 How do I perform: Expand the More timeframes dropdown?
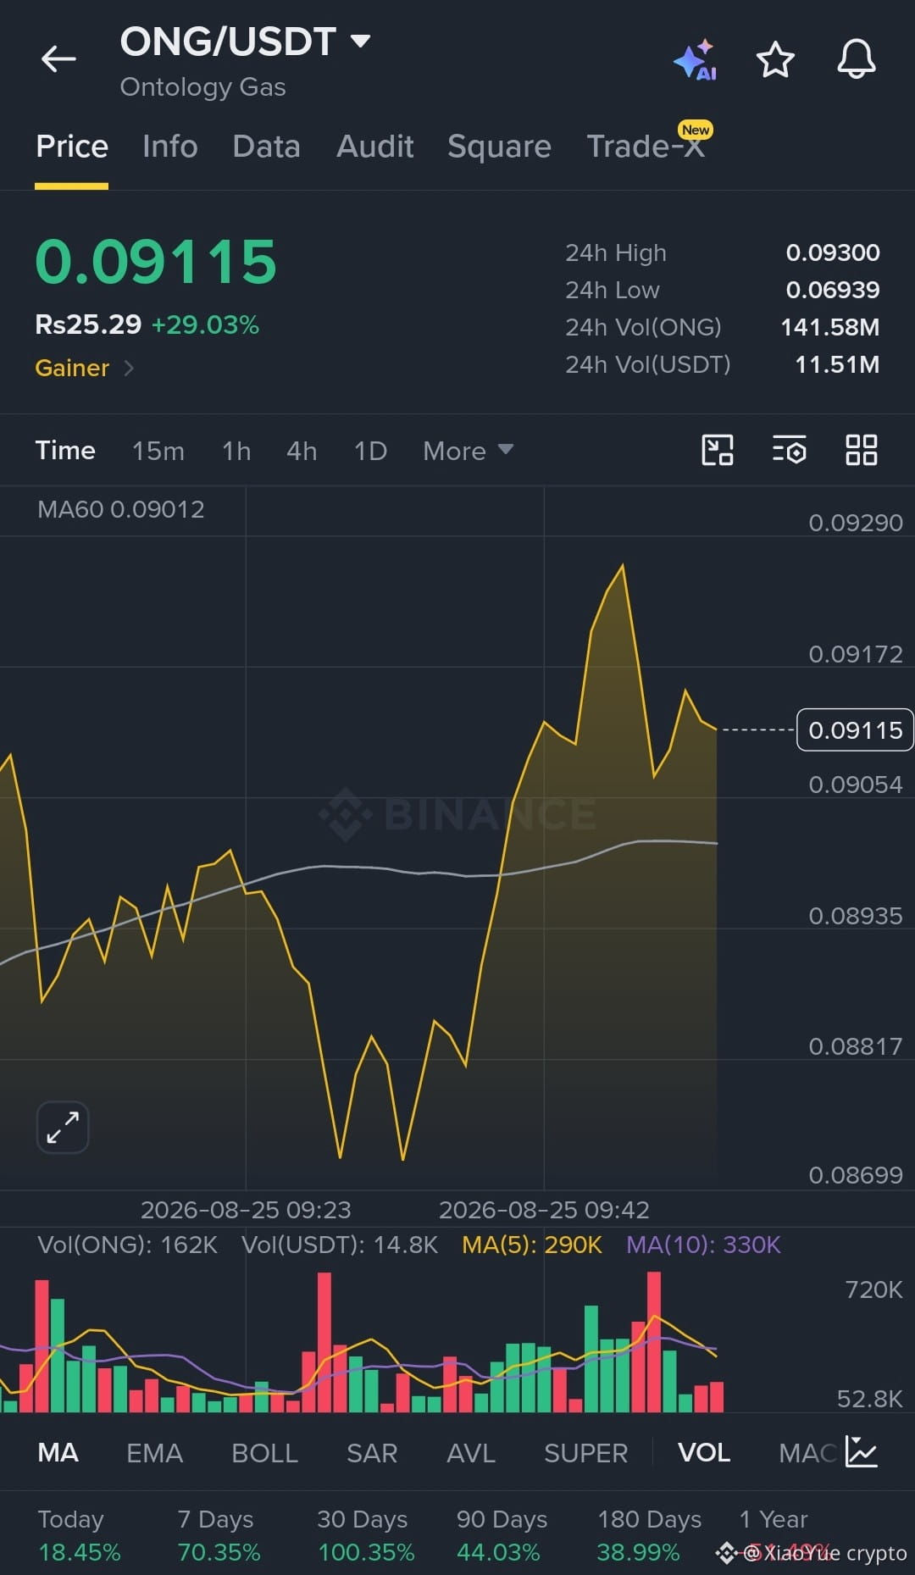(x=468, y=451)
